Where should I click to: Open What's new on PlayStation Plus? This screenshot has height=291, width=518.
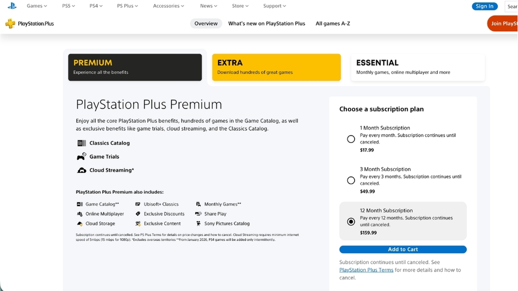pos(266,24)
